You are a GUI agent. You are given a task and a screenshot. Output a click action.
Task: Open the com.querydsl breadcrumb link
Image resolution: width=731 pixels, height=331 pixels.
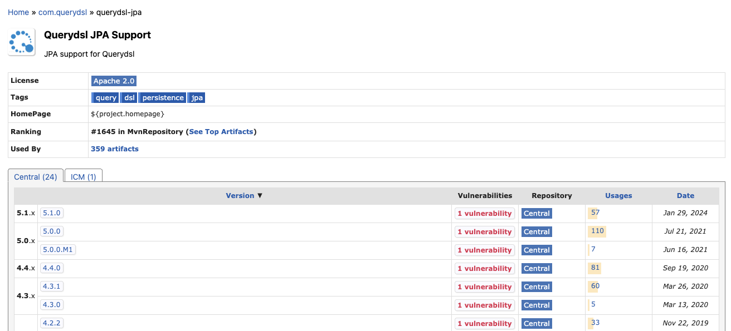[63, 12]
